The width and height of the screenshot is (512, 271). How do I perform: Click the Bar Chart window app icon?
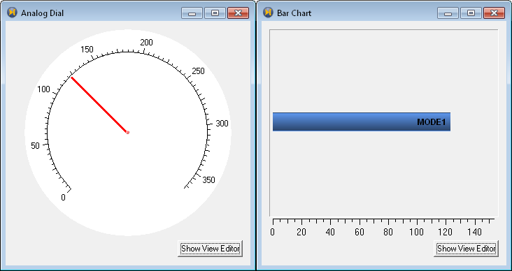[268, 13]
